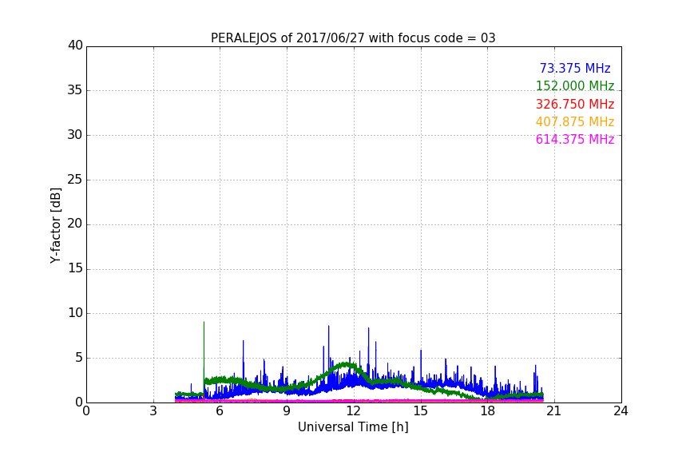Click the 'Y-factor [dB]' axis label
The height and width of the screenshot is (460, 690).
coord(55,226)
